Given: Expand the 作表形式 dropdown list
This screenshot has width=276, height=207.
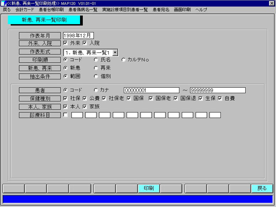Looking at the screenshot, I should click(115, 53).
